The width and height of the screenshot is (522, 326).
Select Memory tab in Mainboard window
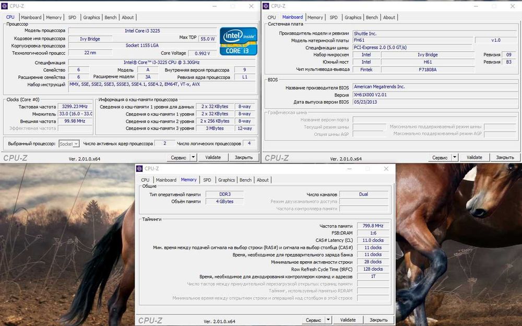(315, 17)
